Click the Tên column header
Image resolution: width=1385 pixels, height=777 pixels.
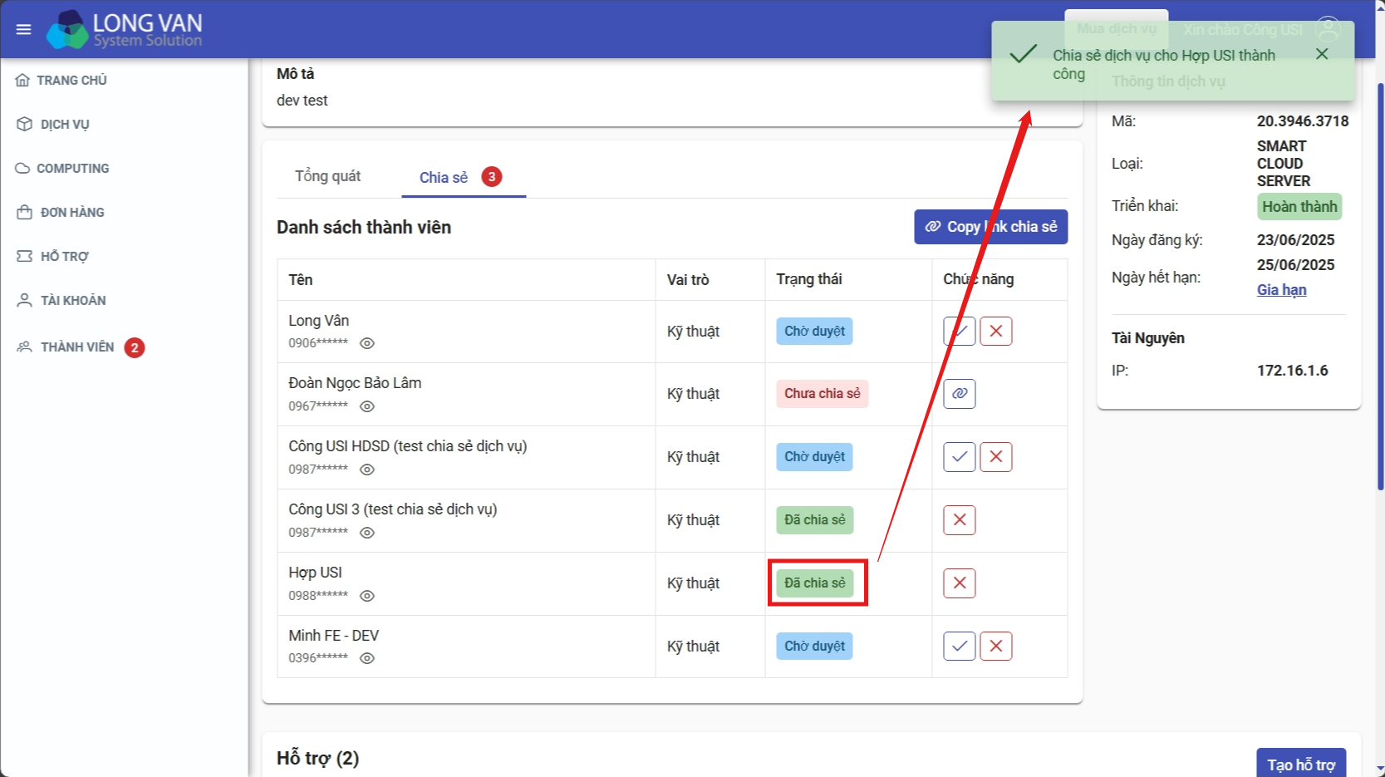[x=301, y=279]
